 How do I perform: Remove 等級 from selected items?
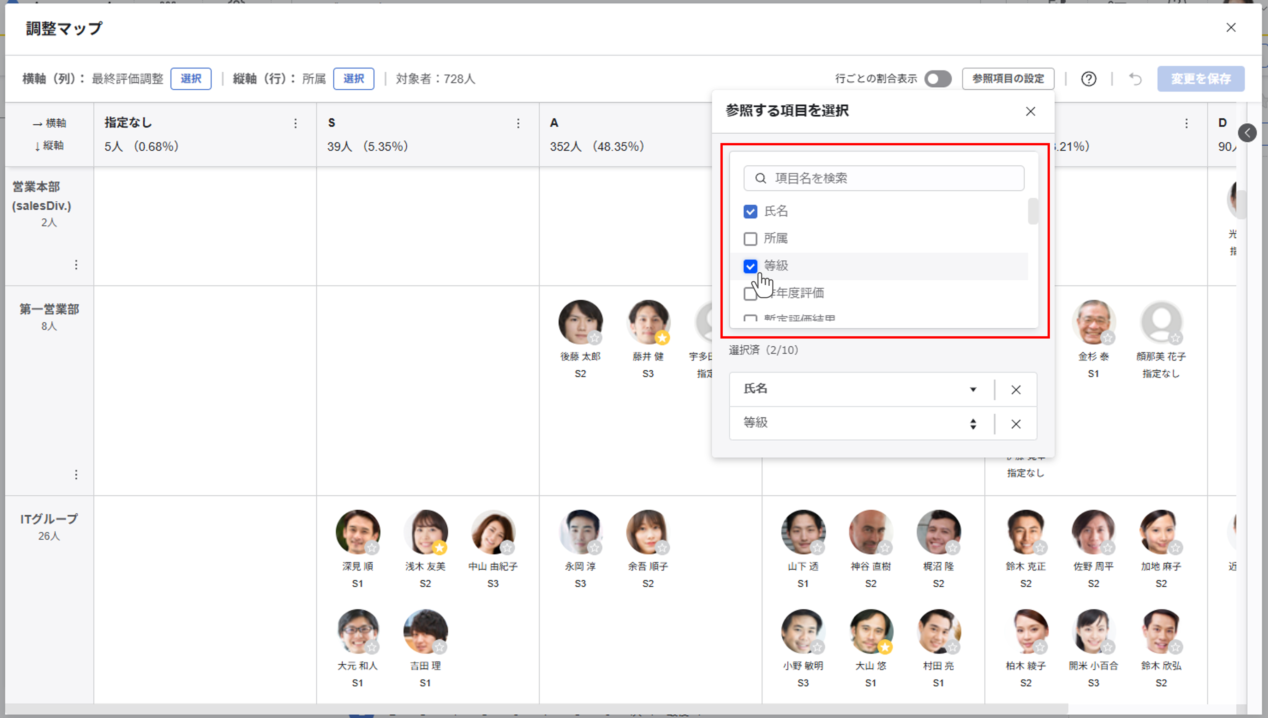point(1016,424)
